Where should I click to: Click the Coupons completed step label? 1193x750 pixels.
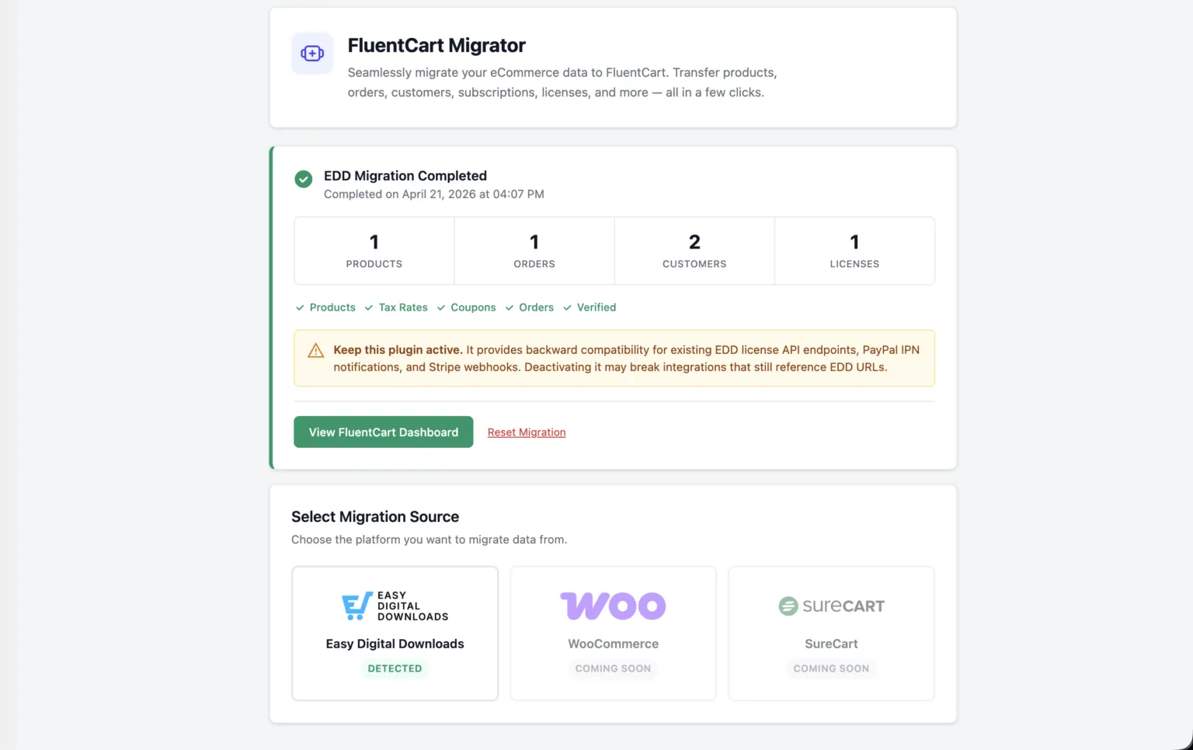[x=473, y=307]
